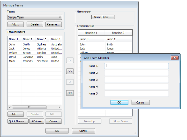Click the Move Up button
This screenshot has width=187, height=140.
coord(89,121)
